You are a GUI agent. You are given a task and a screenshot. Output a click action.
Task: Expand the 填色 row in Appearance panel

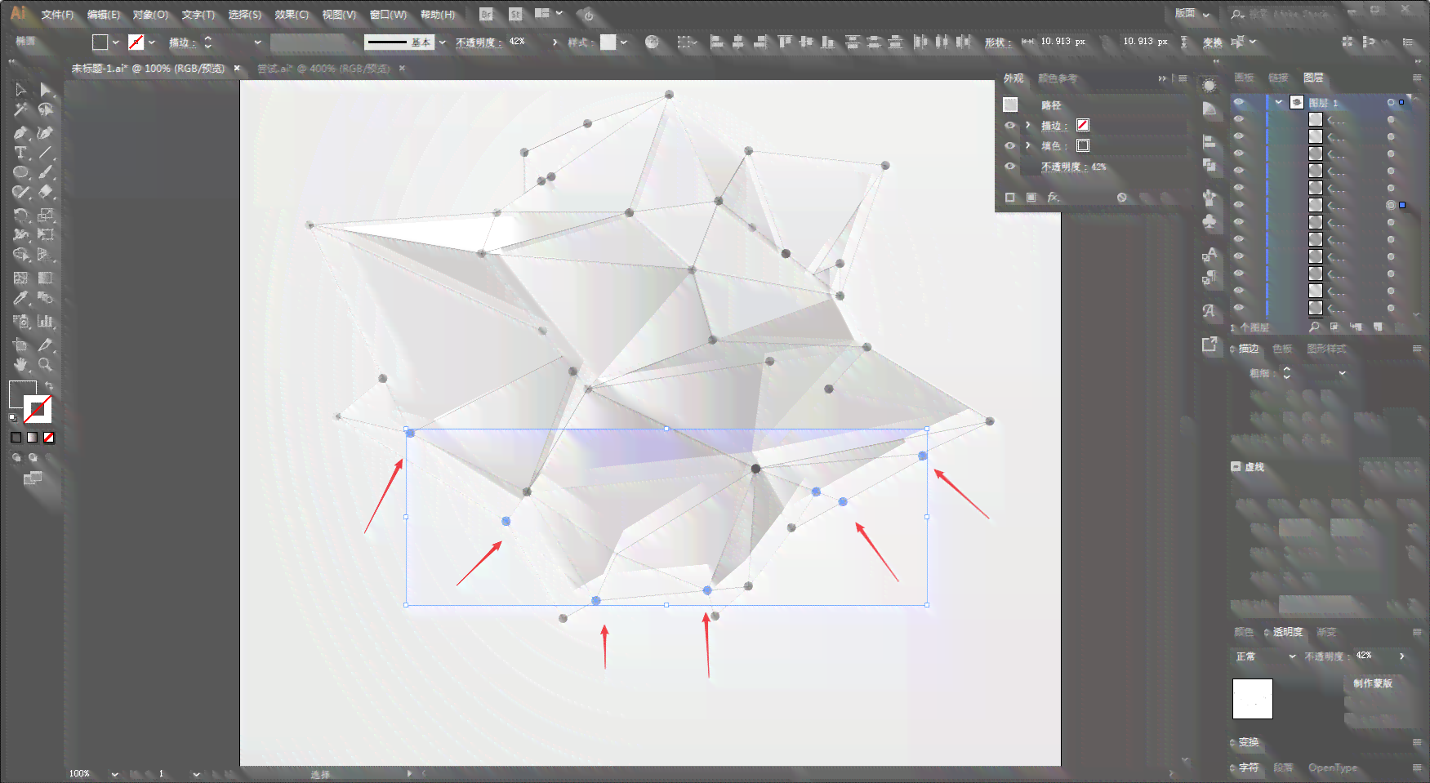tap(1028, 145)
